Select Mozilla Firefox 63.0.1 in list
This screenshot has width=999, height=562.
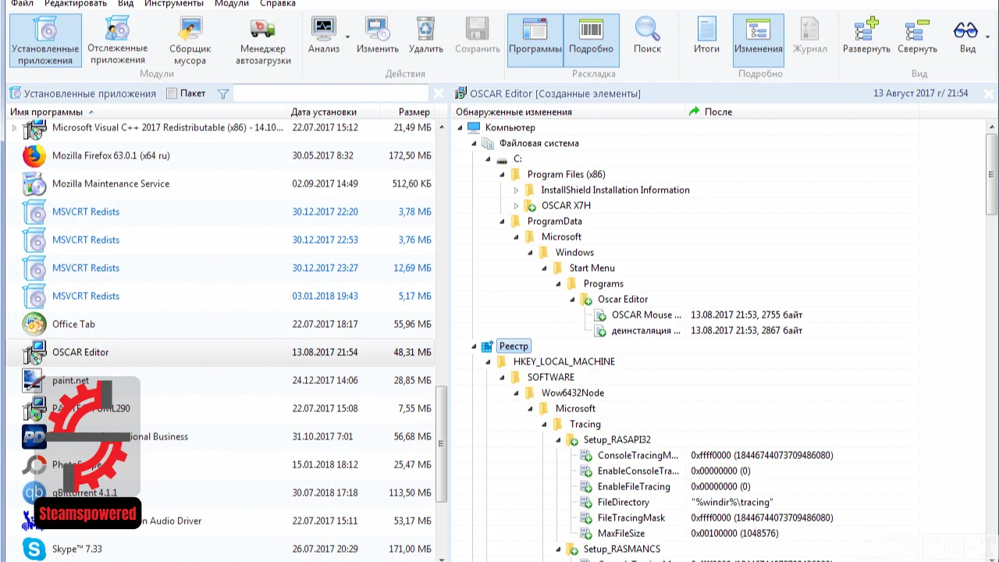coord(221,155)
